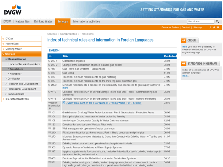Click into the Searchterm field

pos(201,21)
